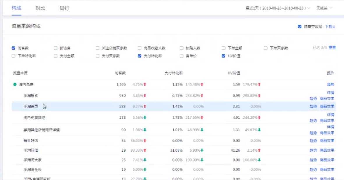Select the 手淘淘金币 source name

click(33, 170)
